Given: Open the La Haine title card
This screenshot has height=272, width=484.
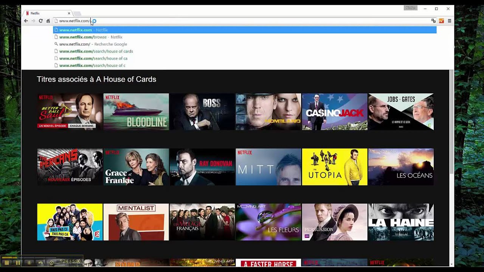Looking at the screenshot, I should coord(401,222).
